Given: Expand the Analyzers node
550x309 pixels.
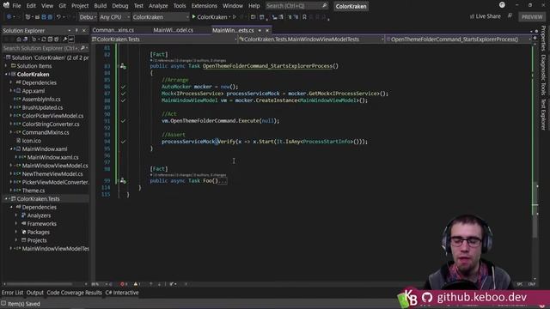Looking at the screenshot, I should pos(15,215).
